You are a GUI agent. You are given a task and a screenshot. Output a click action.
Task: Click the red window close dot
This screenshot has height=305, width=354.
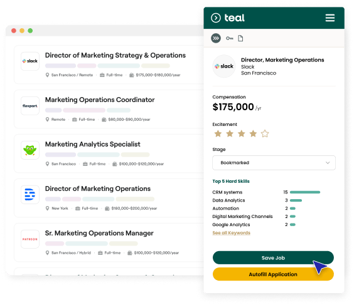14,31
